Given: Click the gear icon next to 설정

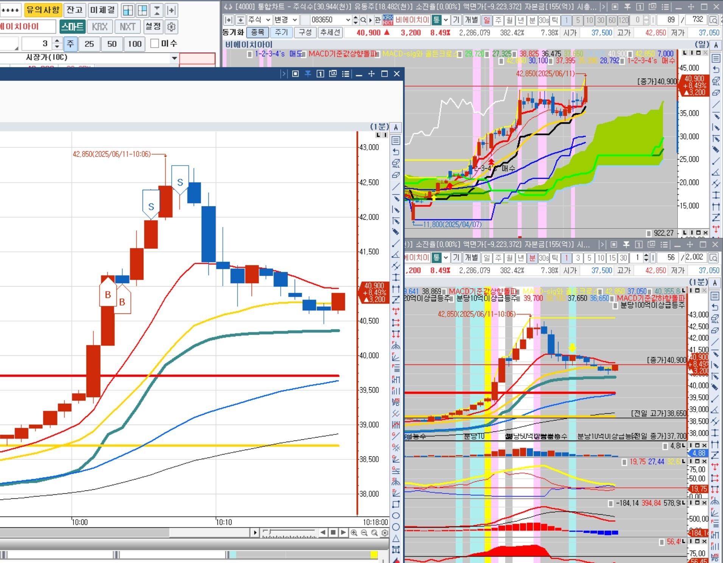Looking at the screenshot, I should click(x=171, y=27).
